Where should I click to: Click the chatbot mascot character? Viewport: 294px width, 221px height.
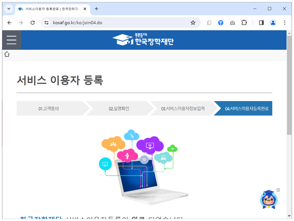click(x=269, y=200)
